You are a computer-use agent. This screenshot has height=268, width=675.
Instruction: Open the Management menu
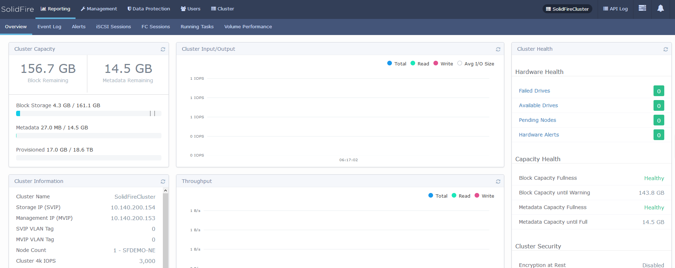click(99, 9)
